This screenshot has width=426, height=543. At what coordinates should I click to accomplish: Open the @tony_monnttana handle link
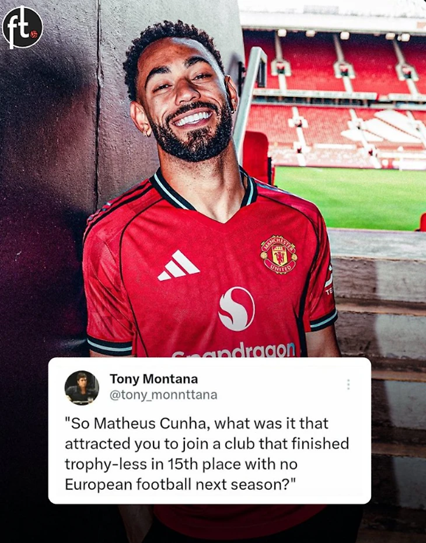pos(163,395)
